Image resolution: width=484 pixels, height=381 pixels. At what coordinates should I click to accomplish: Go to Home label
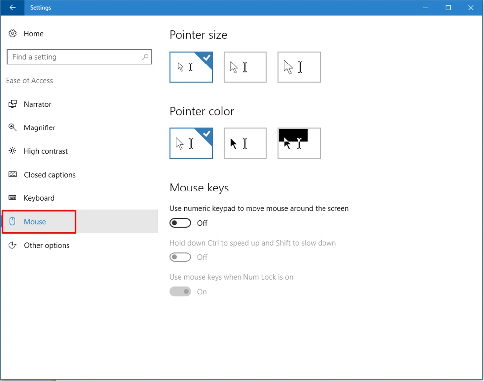tap(34, 34)
